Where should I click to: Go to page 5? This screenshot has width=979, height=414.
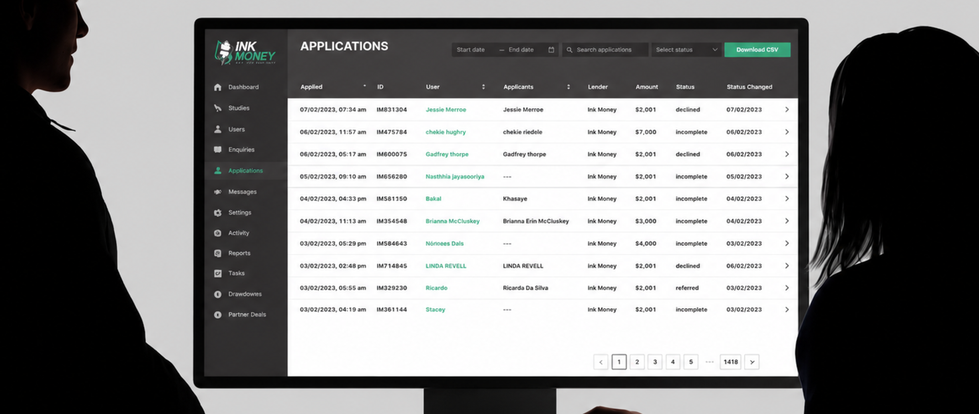691,362
